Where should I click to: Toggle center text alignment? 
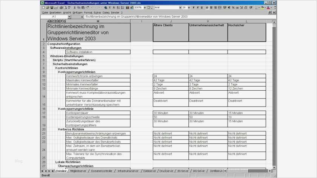click(211, 8)
